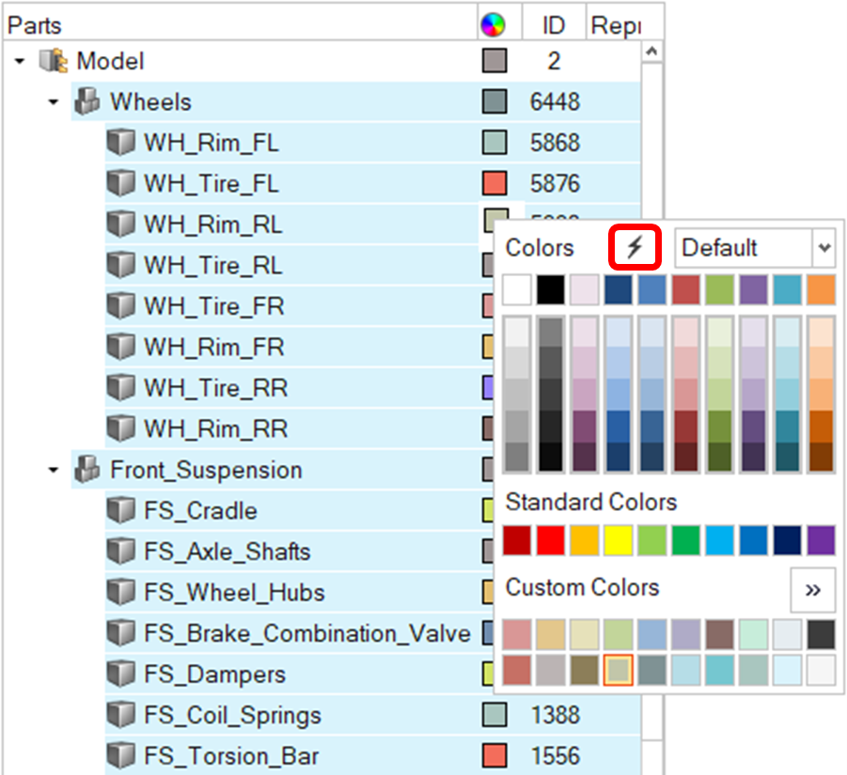Click the Wheels assembly icon
847x775 pixels.
(87, 101)
